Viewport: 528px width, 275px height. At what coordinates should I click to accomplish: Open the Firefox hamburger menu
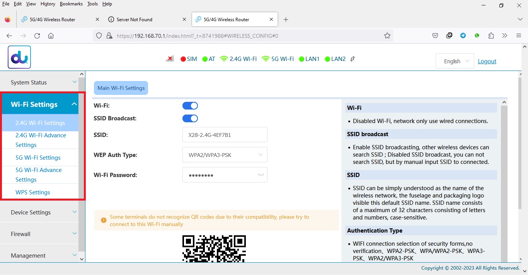[x=519, y=36]
